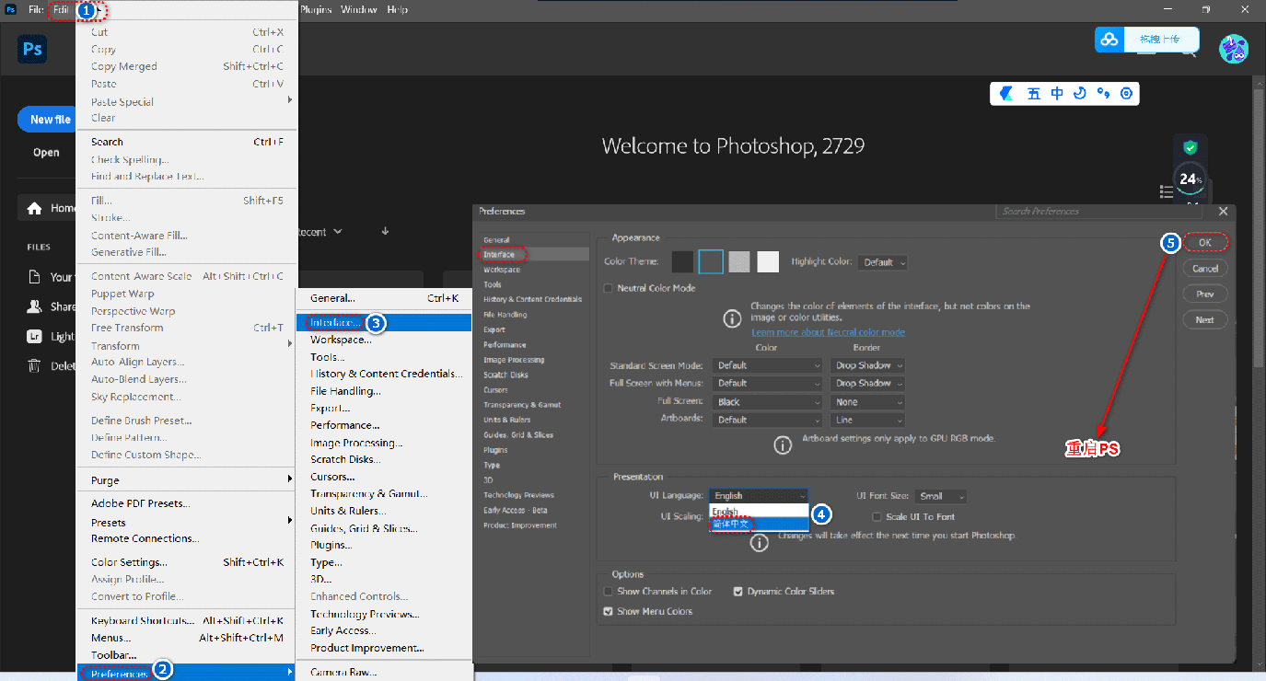Click the small Ps icon in title bar
The image size is (1266, 681).
[x=10, y=9]
